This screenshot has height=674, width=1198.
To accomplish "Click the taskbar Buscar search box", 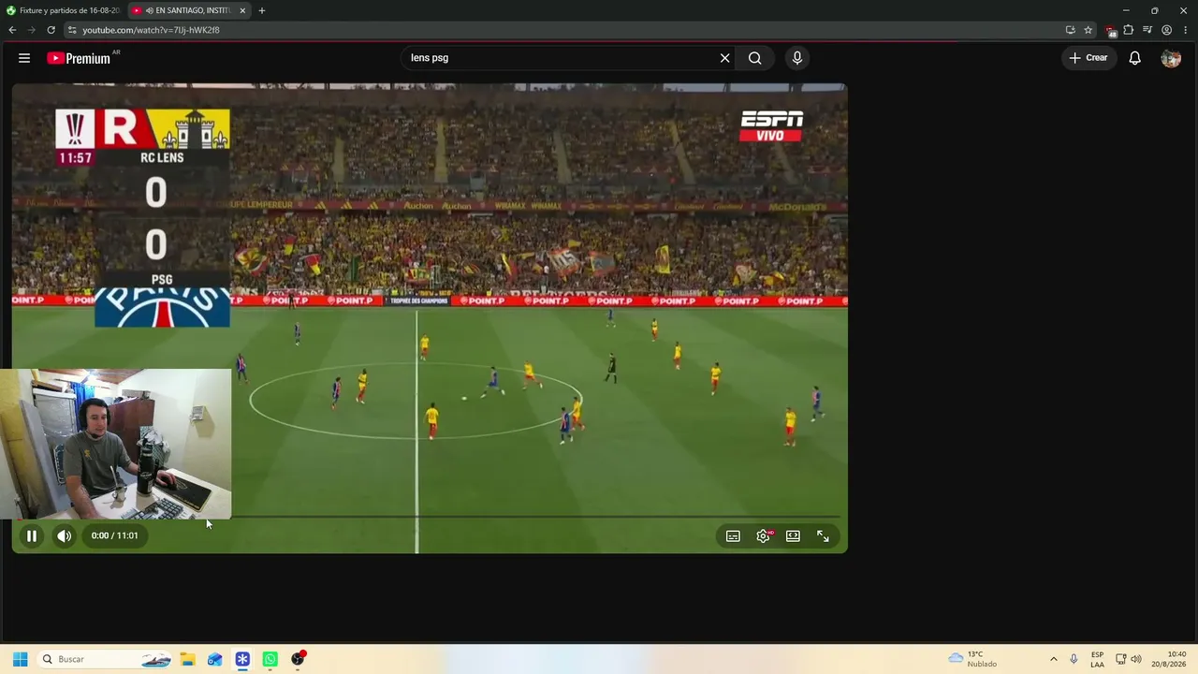I will pos(106,659).
